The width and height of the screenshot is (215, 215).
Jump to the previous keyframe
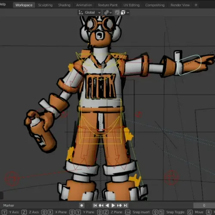coord(101,206)
